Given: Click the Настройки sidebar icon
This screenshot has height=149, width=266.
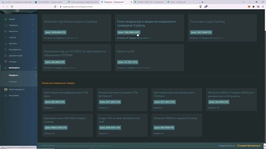Looking at the screenshot, I should (x=5, y=96).
